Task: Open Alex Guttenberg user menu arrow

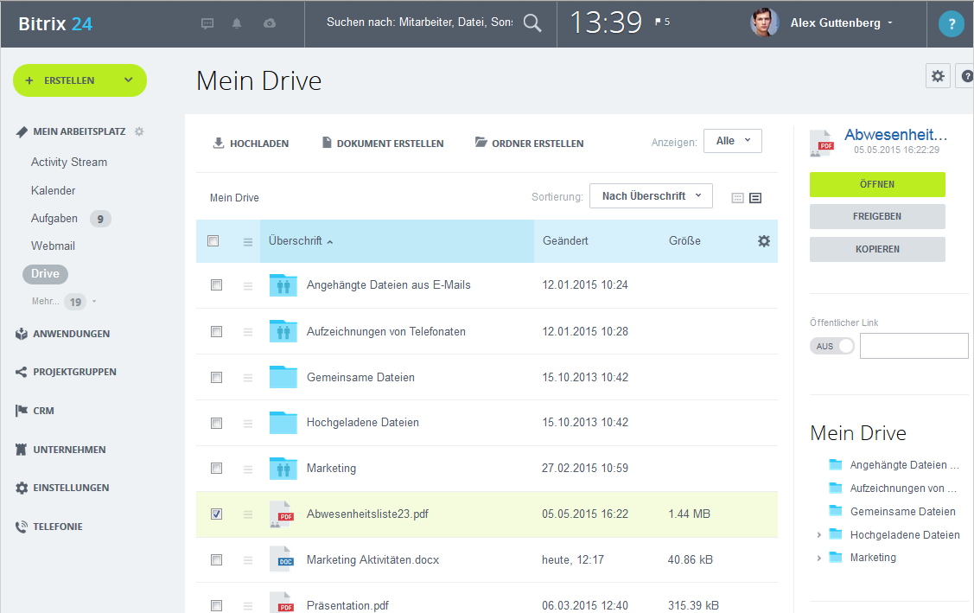Action: (x=890, y=23)
